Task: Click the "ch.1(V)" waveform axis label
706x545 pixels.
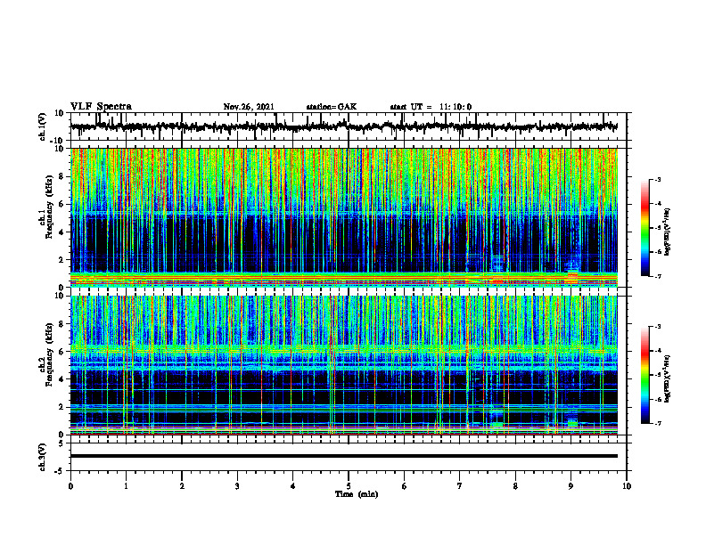Action: tap(43, 126)
